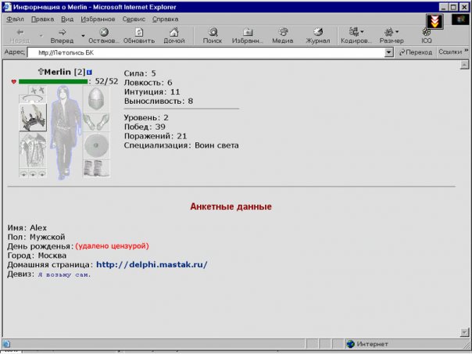Click the red heart health icon

13,81
